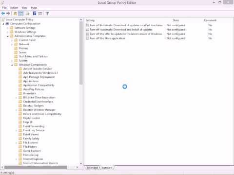Screen dimensions: 234x175
Task: Click the Software Settings folder icon
Action: point(12,28)
